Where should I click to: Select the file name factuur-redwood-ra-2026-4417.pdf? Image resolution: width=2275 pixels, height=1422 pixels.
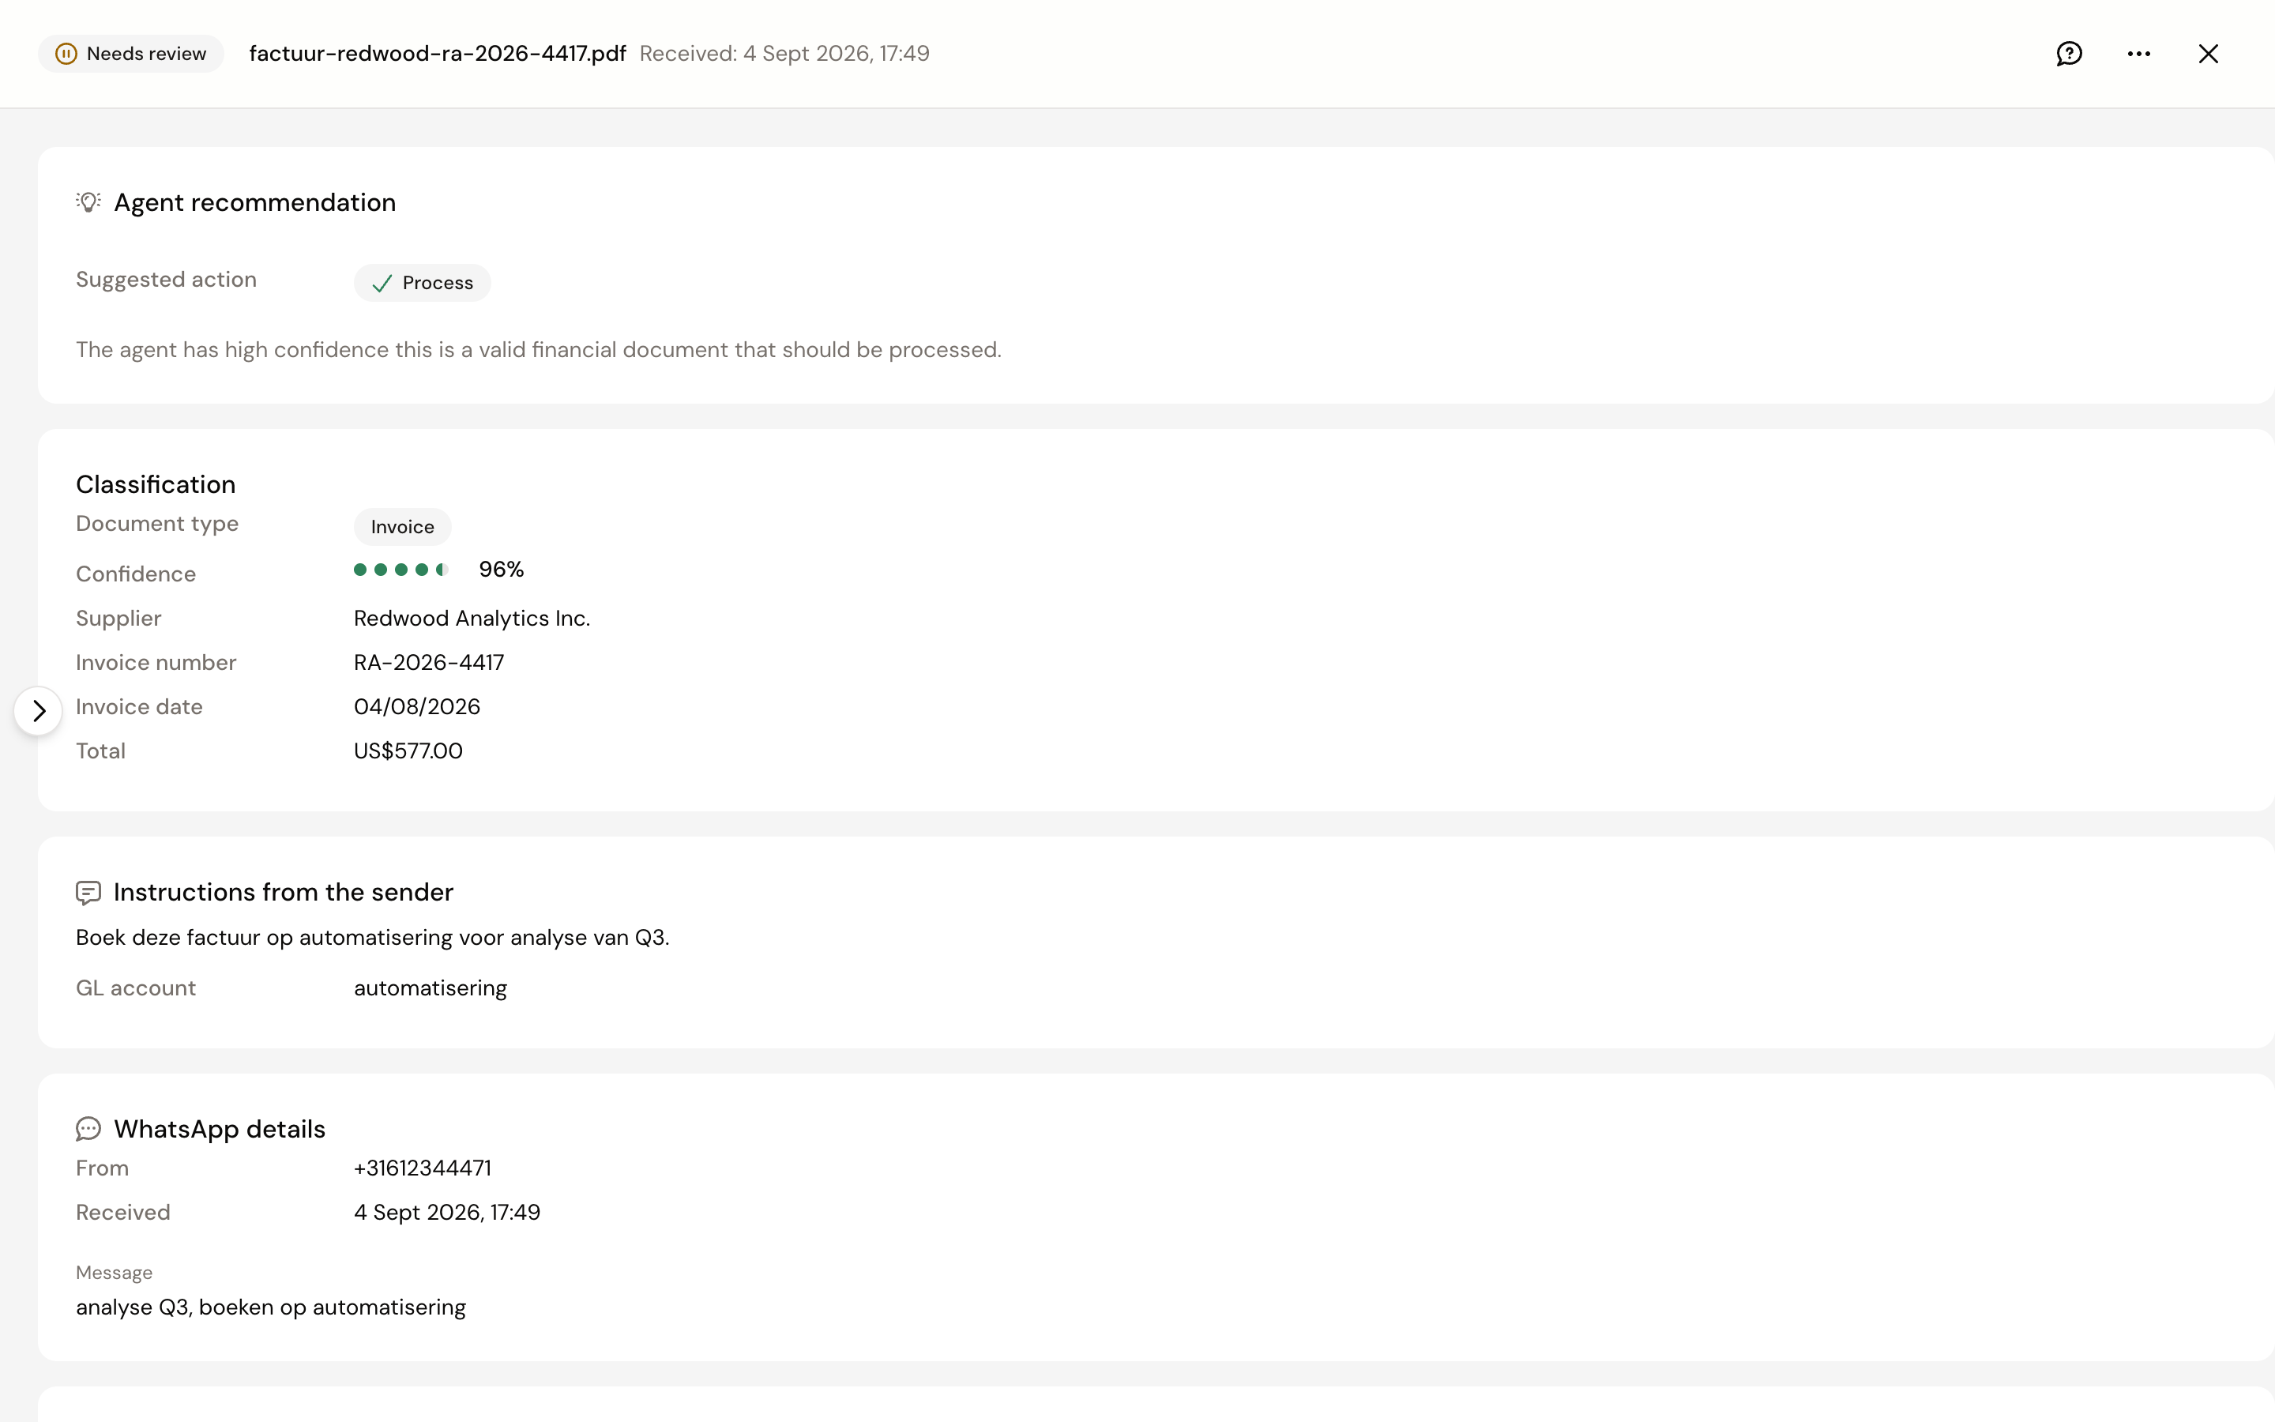pos(437,54)
